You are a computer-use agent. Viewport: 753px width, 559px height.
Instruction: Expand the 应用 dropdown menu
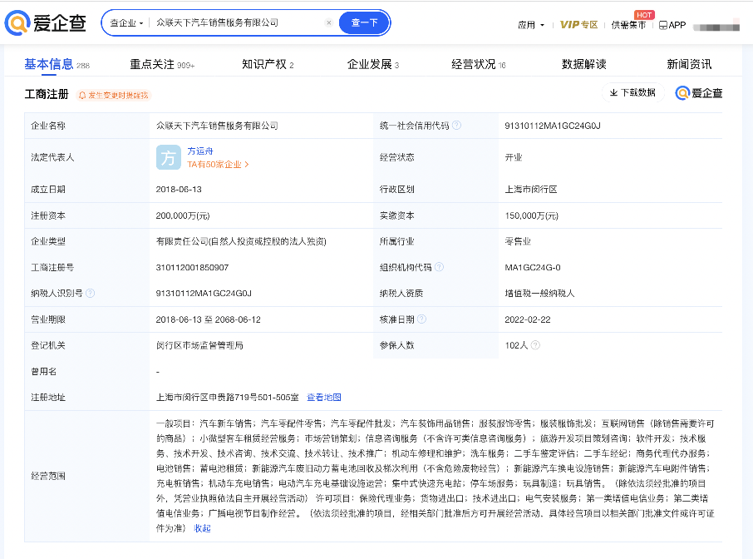(530, 25)
